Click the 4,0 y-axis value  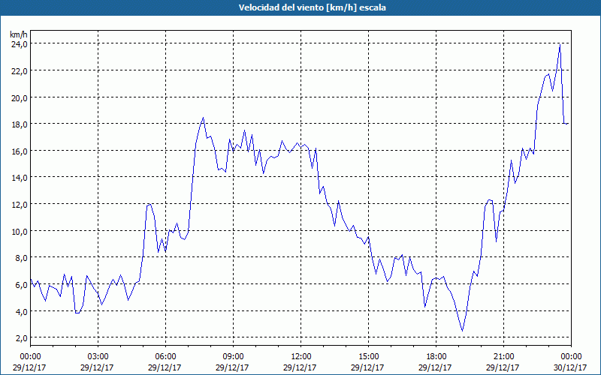click(x=21, y=311)
